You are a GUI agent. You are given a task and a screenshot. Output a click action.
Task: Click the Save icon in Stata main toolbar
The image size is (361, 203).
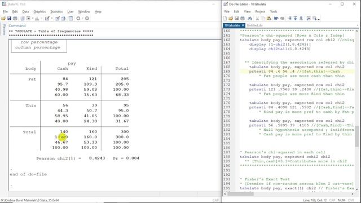click(9, 19)
